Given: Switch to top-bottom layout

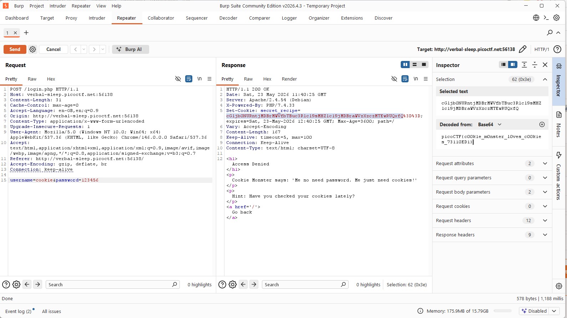Looking at the screenshot, I should click(414, 65).
